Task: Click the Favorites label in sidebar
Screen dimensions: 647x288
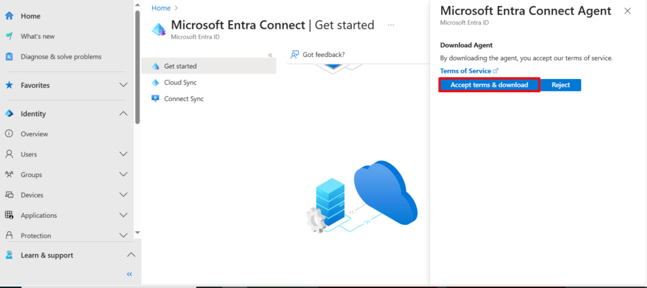Action: point(35,85)
